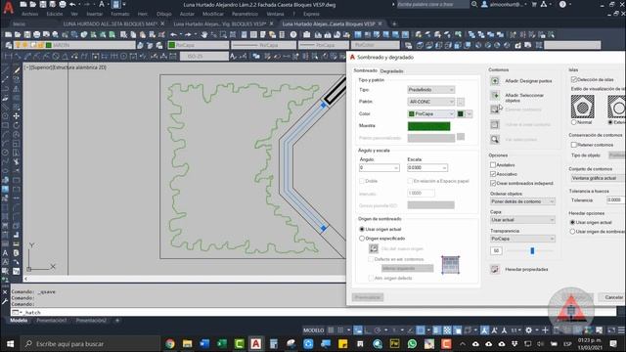Click the Añadir: Seleccionar objetos icon
The image size is (626, 352).
[495, 96]
